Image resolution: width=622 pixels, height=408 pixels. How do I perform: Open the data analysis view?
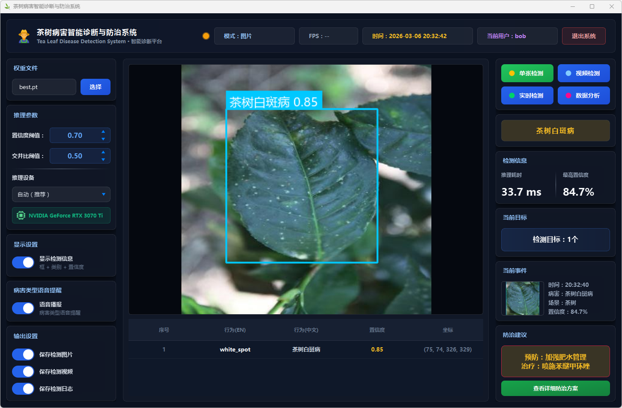(583, 95)
